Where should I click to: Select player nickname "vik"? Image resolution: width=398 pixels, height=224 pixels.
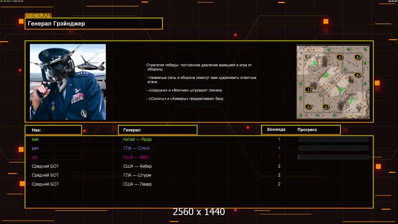coord(34,157)
